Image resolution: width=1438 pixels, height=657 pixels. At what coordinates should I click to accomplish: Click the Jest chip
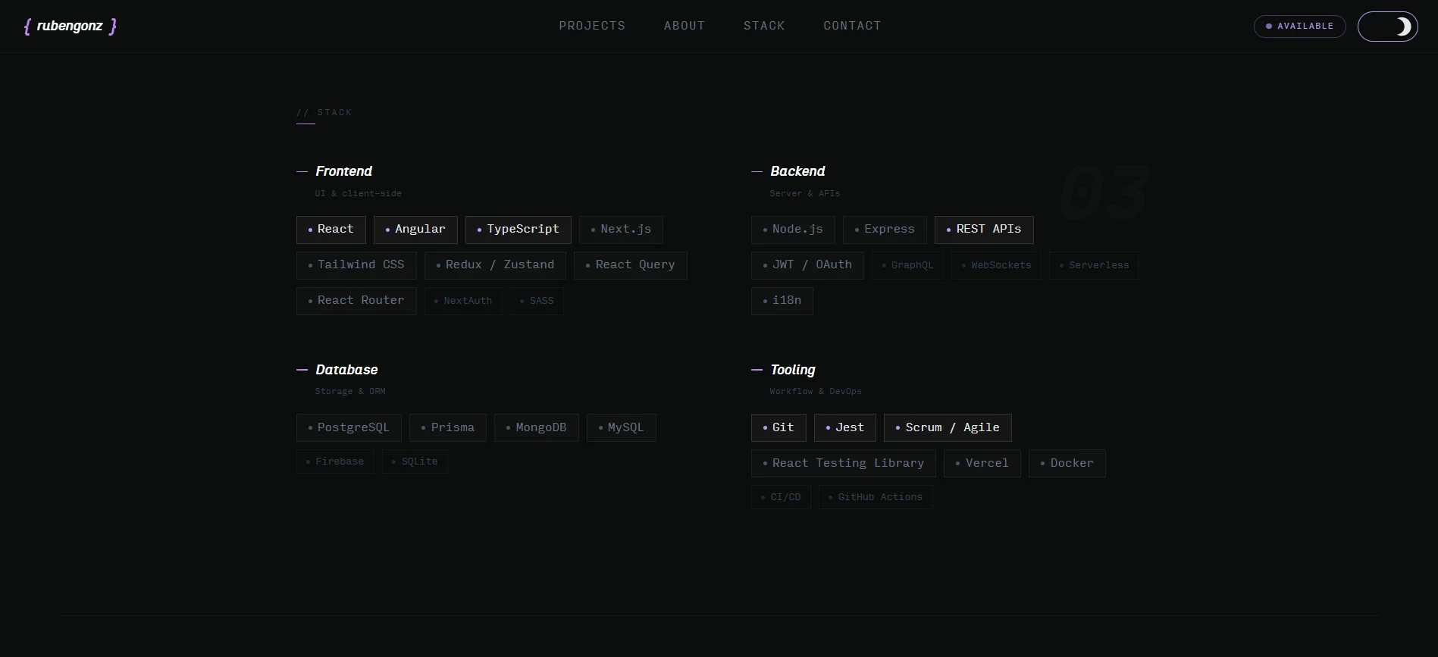pos(844,427)
